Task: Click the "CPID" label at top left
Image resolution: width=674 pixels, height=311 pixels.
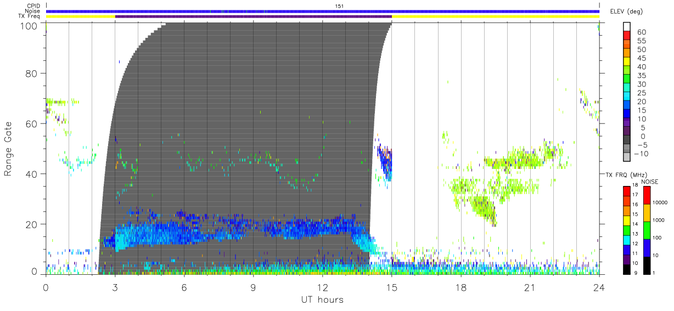Action: [x=33, y=6]
